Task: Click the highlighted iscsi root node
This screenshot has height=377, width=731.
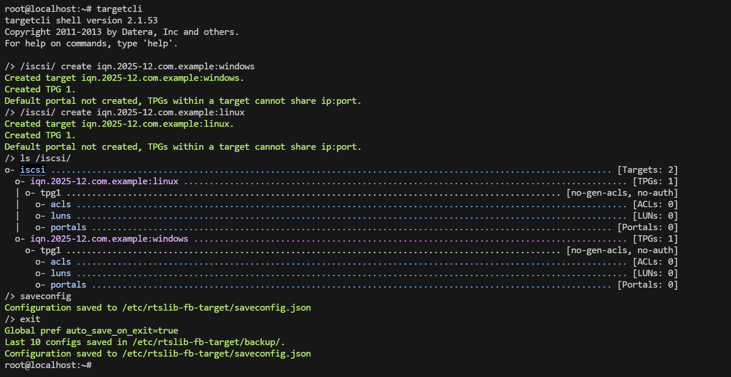Action: click(33, 170)
